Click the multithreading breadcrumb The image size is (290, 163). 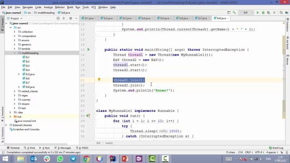(x=44, y=13)
